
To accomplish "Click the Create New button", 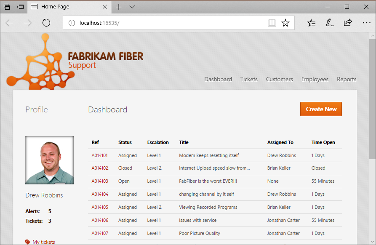I will point(321,109).
